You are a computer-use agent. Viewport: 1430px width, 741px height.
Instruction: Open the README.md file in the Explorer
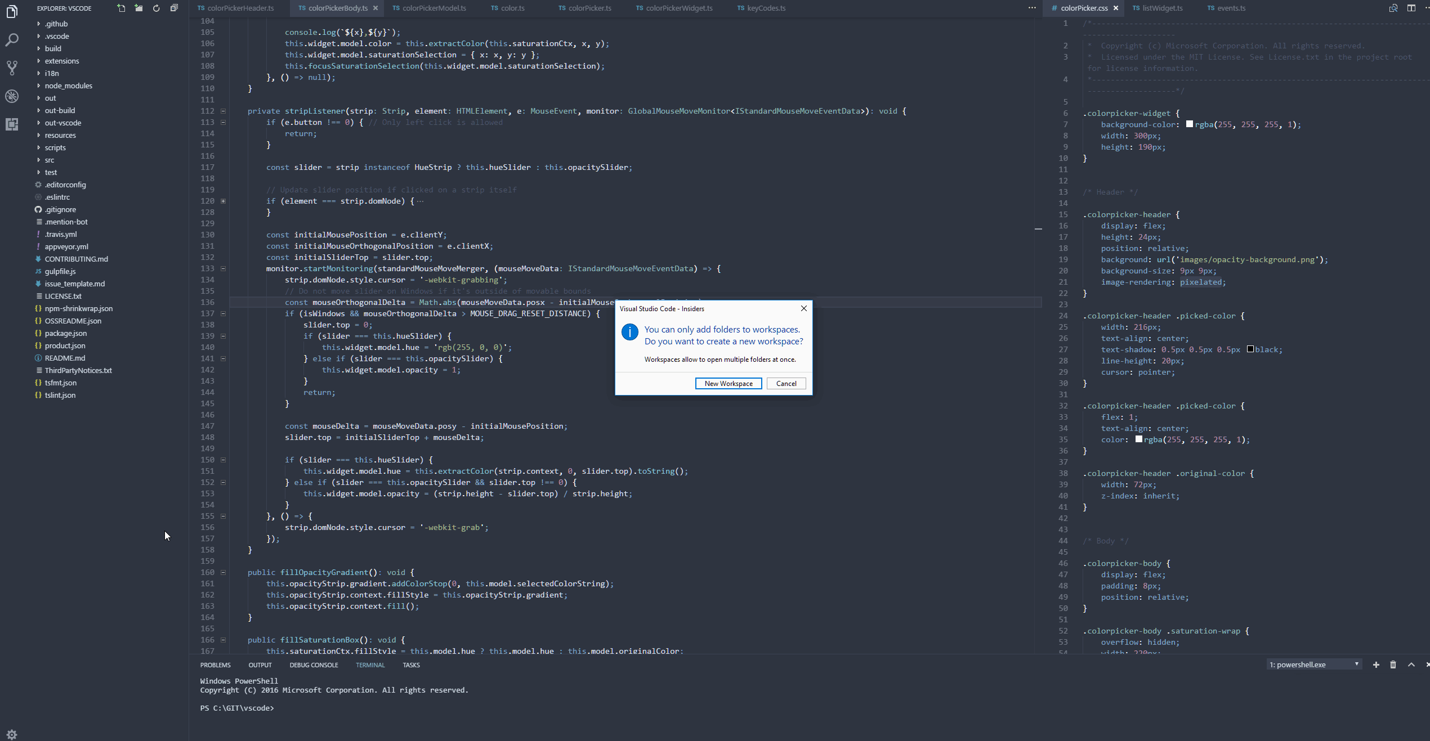pyautogui.click(x=65, y=358)
